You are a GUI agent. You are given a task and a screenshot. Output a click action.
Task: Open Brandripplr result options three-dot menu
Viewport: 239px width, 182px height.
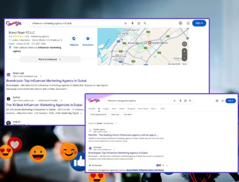(41, 76)
